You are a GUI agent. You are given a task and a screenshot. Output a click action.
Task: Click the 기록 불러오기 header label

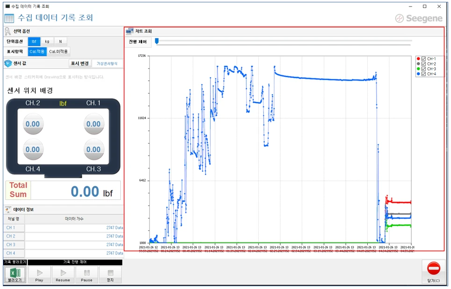[15, 262]
